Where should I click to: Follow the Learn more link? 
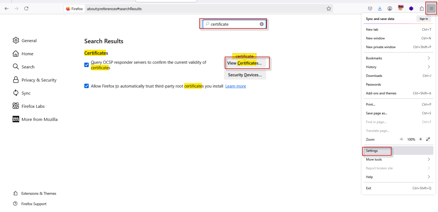click(236, 86)
